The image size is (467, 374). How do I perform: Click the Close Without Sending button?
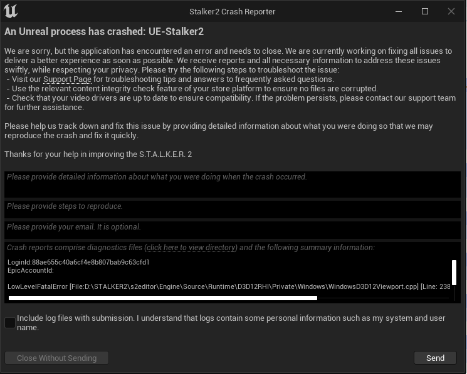coord(56,358)
